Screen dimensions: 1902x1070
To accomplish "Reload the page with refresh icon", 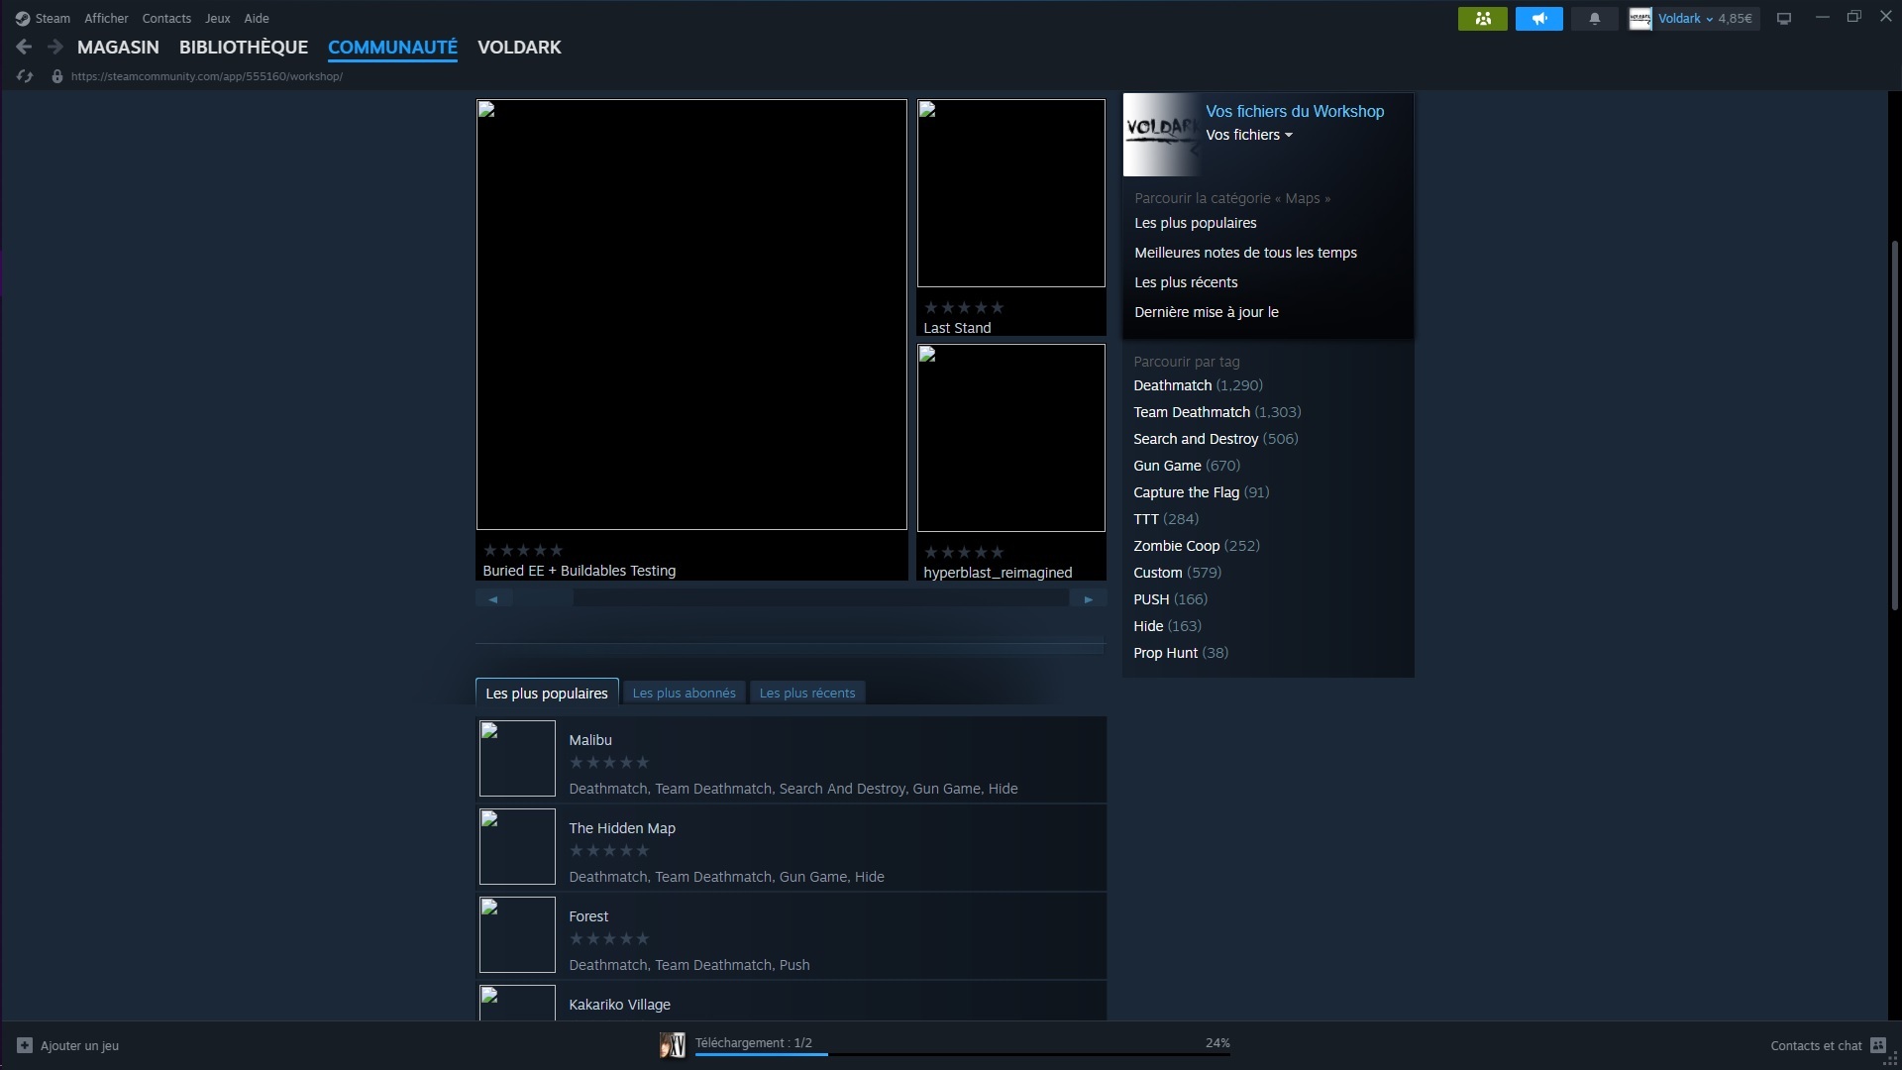I will [25, 76].
